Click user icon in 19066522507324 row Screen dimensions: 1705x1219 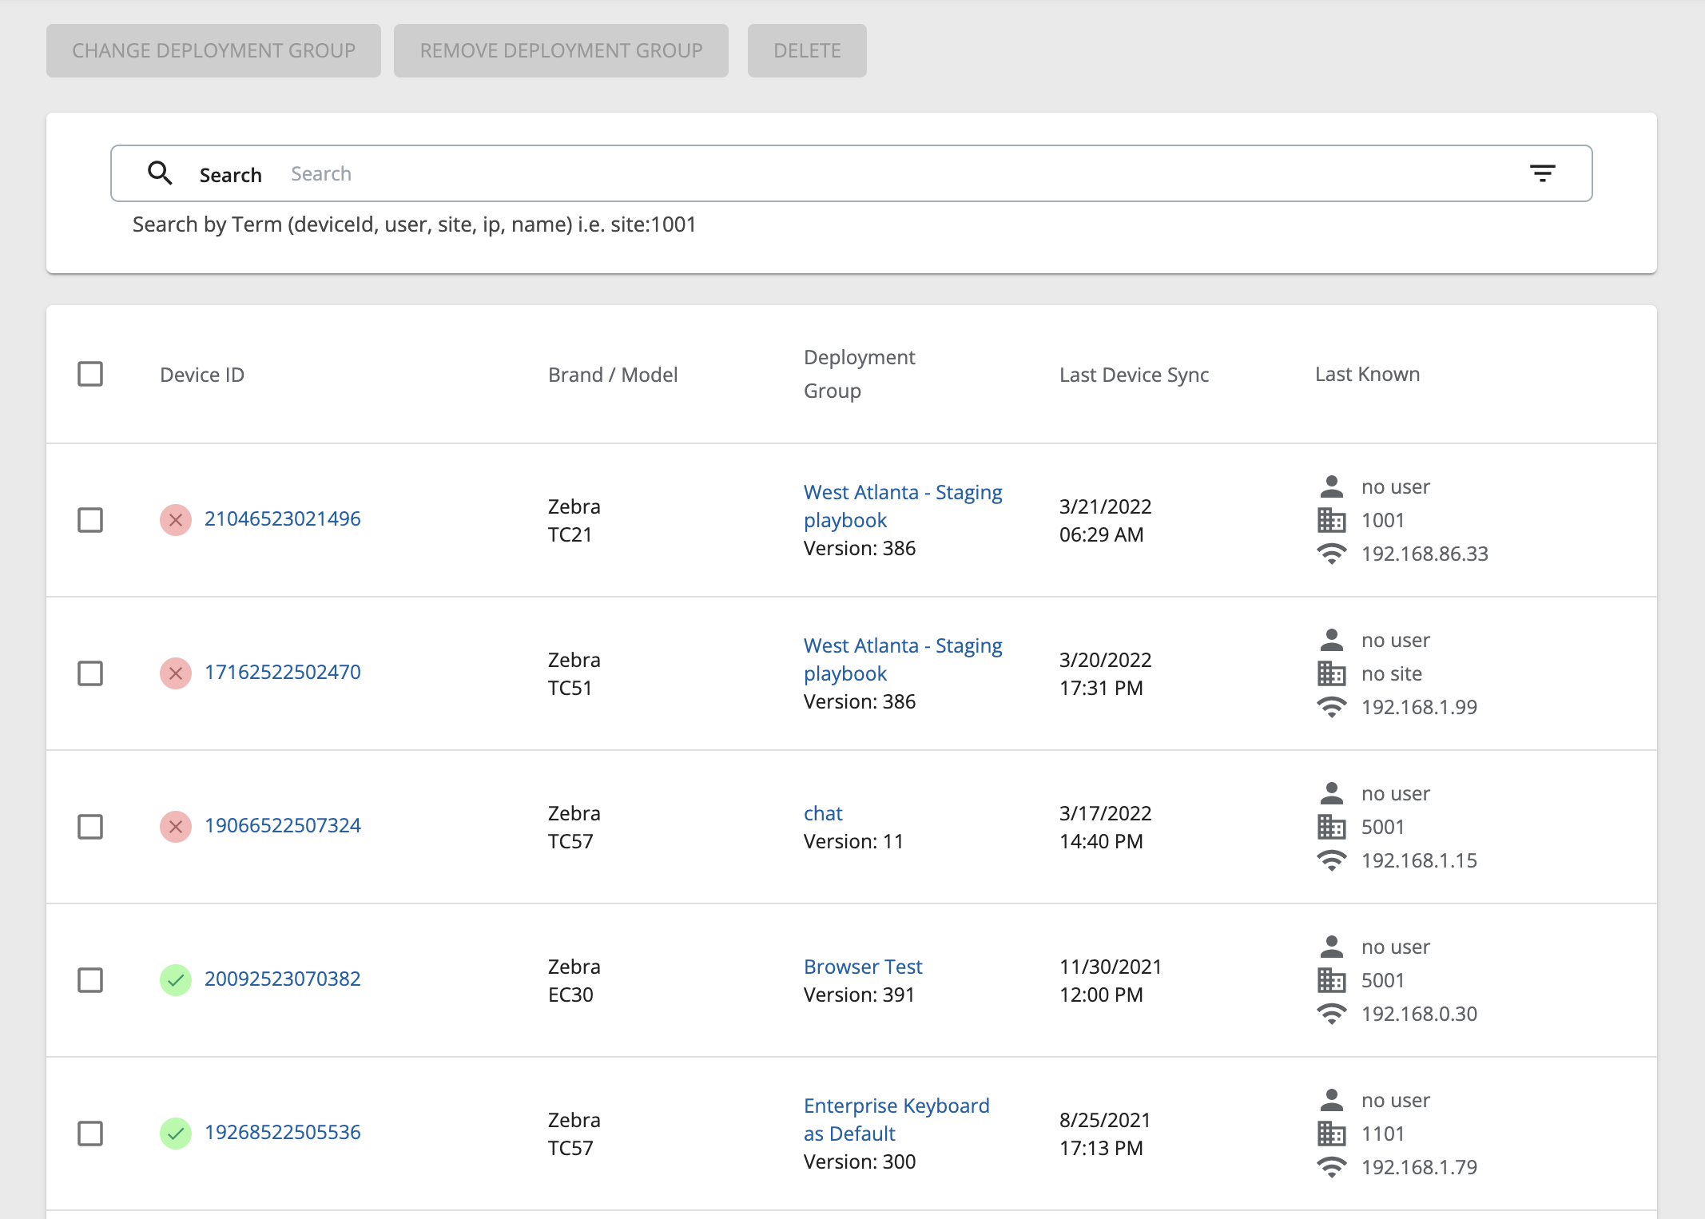[x=1331, y=793]
